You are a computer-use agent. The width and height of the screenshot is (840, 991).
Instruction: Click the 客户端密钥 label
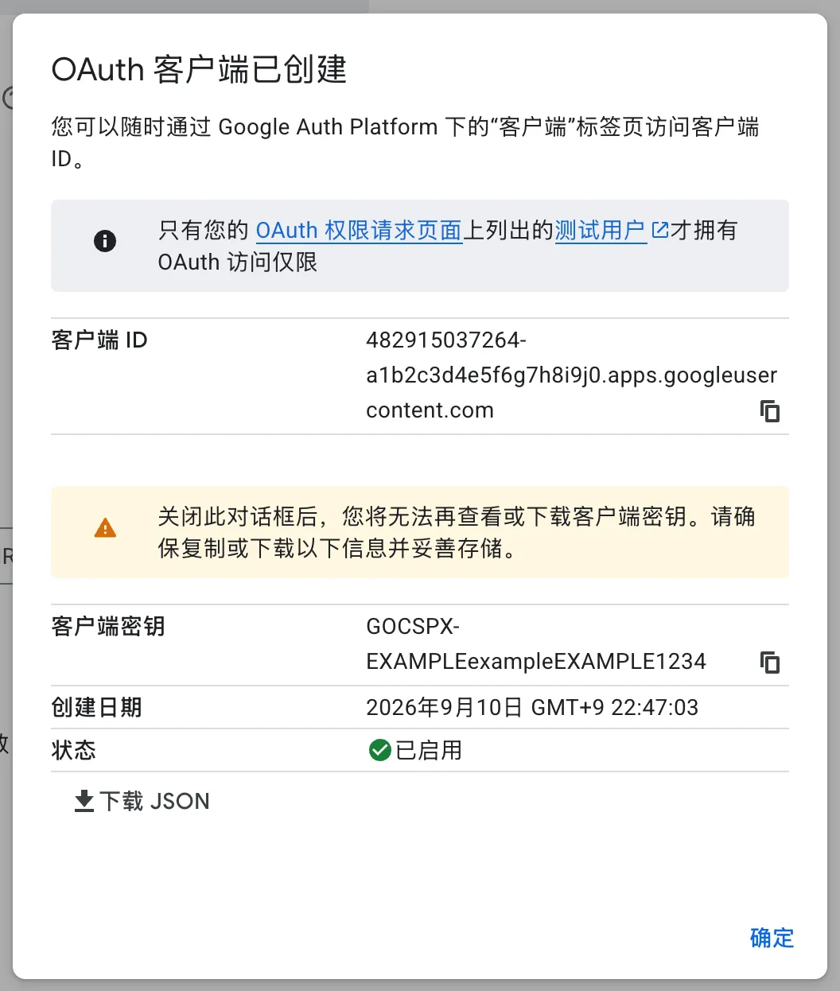click(x=108, y=627)
